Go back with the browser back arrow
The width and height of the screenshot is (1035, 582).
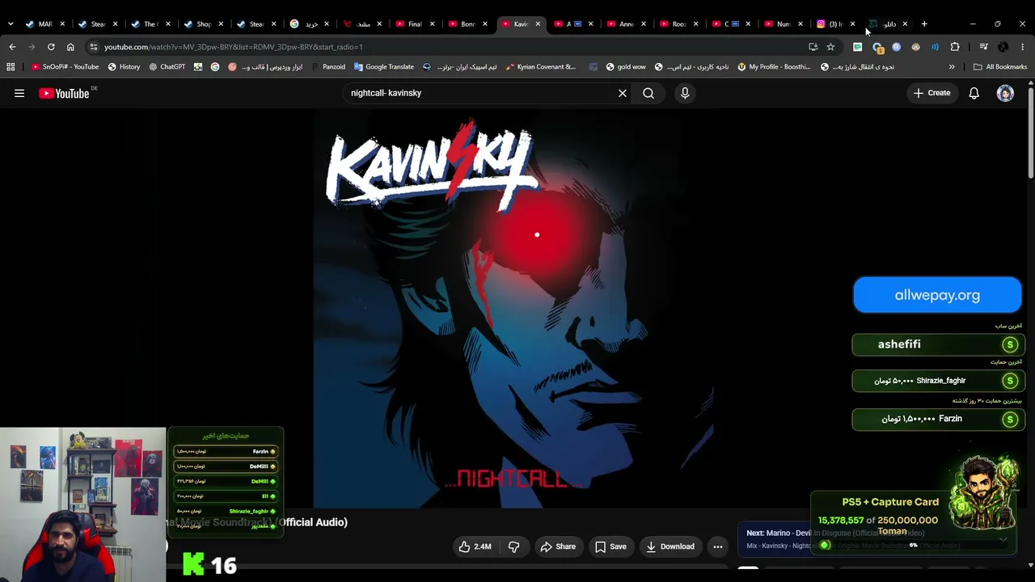click(12, 47)
